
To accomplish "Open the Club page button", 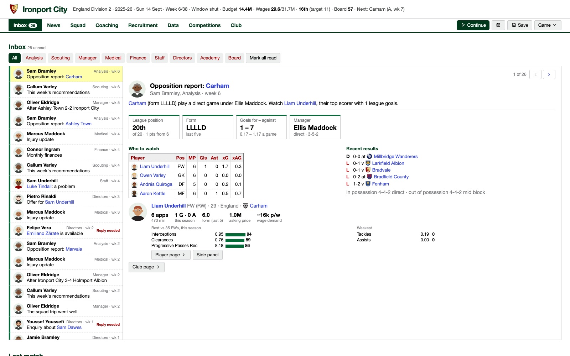I will click(146, 267).
